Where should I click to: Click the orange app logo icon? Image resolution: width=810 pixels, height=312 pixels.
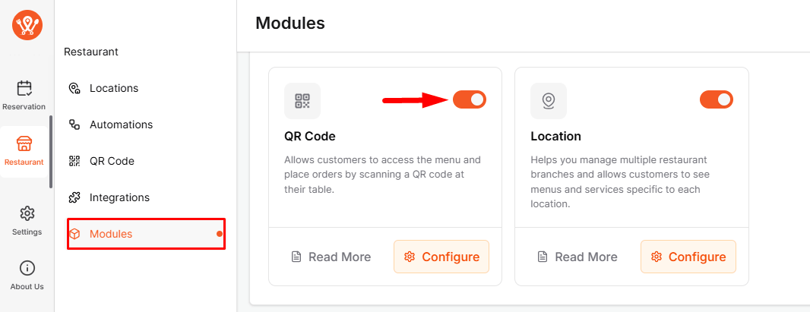(x=27, y=27)
